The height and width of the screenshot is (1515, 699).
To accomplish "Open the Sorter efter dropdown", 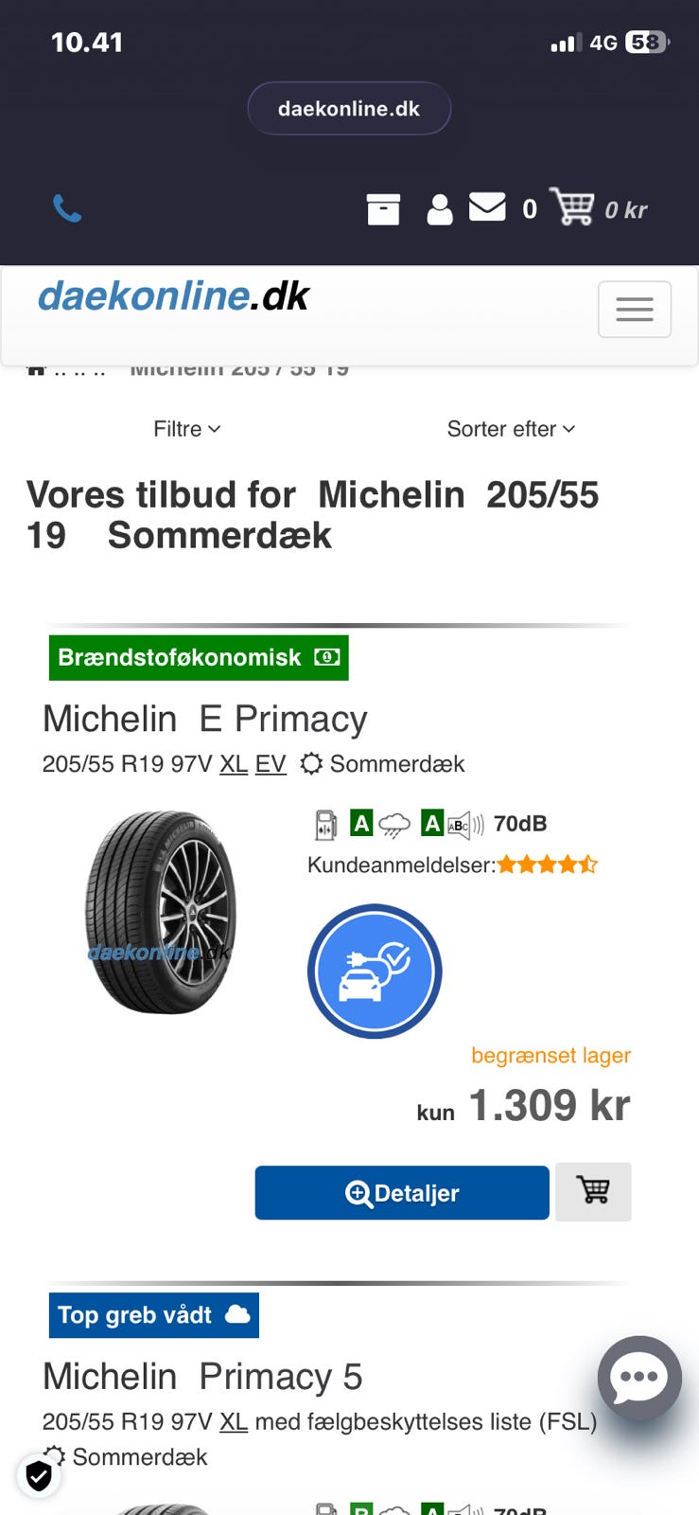I will (x=511, y=429).
